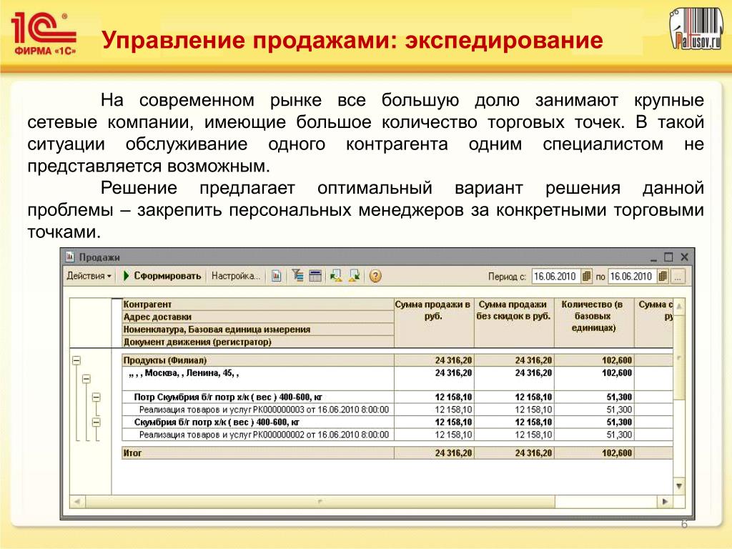This screenshot has height=549, width=732.
Task: Click the 1С firm logo
Action: point(44,34)
